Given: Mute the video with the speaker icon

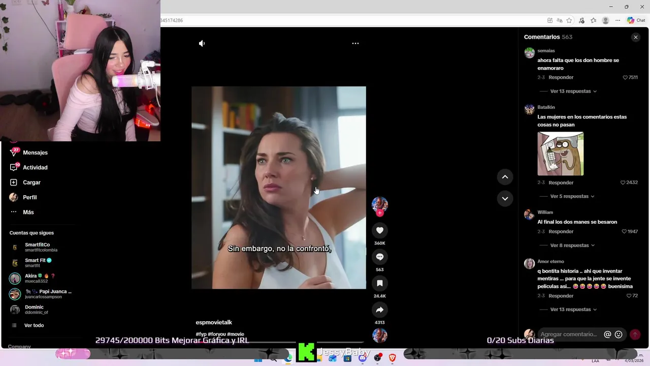Looking at the screenshot, I should pyautogui.click(x=202, y=43).
